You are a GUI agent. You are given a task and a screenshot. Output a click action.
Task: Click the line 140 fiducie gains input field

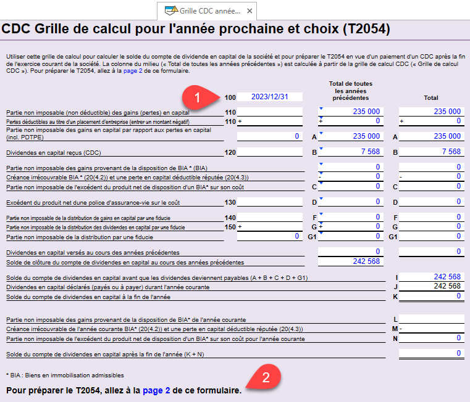click(x=270, y=217)
